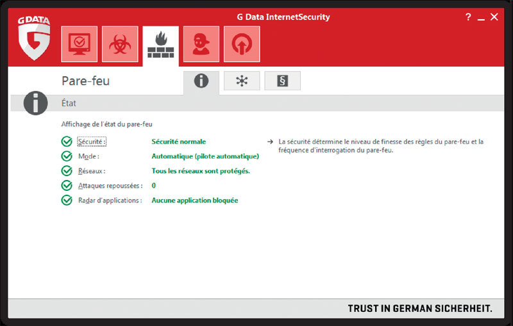The image size is (513, 326).
Task: Click 'Aucune application bloquée' value
Action: (x=195, y=200)
